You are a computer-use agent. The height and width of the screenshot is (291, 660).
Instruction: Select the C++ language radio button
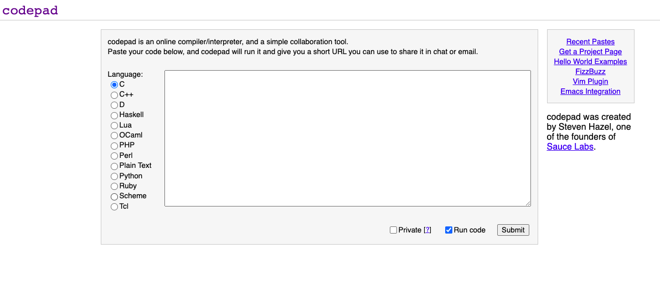tap(114, 95)
